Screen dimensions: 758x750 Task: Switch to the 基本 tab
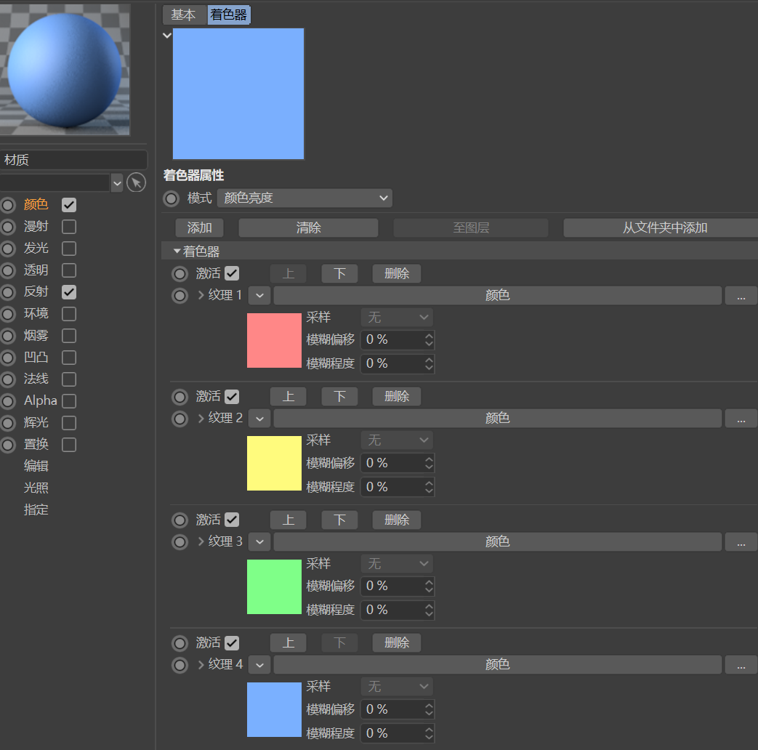(x=184, y=15)
